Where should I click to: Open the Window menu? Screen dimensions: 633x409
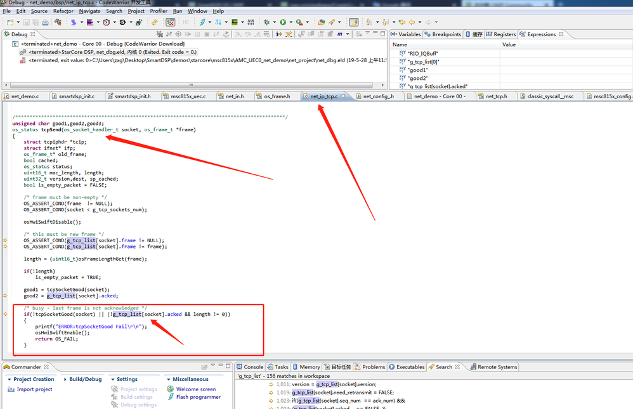pyautogui.click(x=197, y=11)
